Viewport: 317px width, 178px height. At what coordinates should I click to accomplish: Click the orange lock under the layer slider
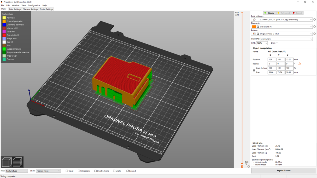click(x=242, y=166)
